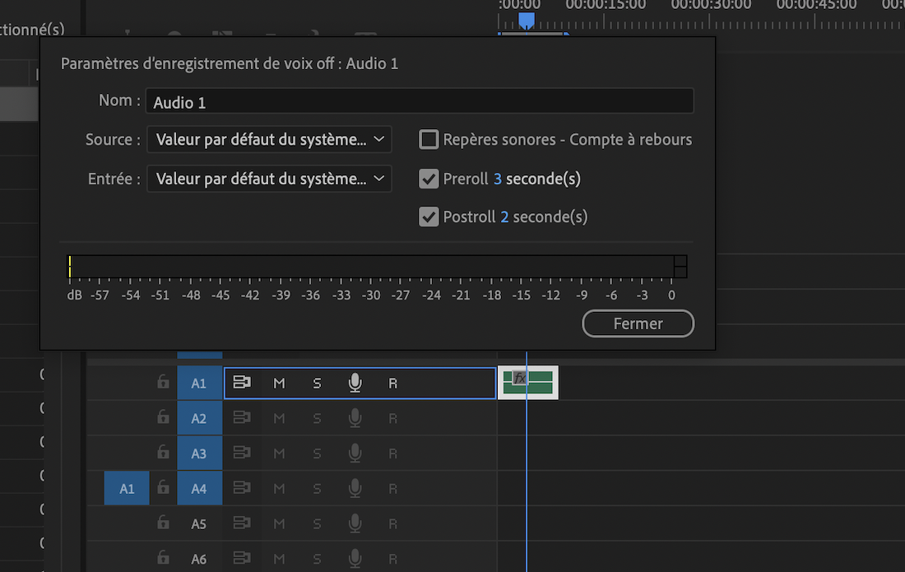Viewport: 905px width, 572px height.
Task: Toggle sync lock on track A6
Action: coord(242,558)
